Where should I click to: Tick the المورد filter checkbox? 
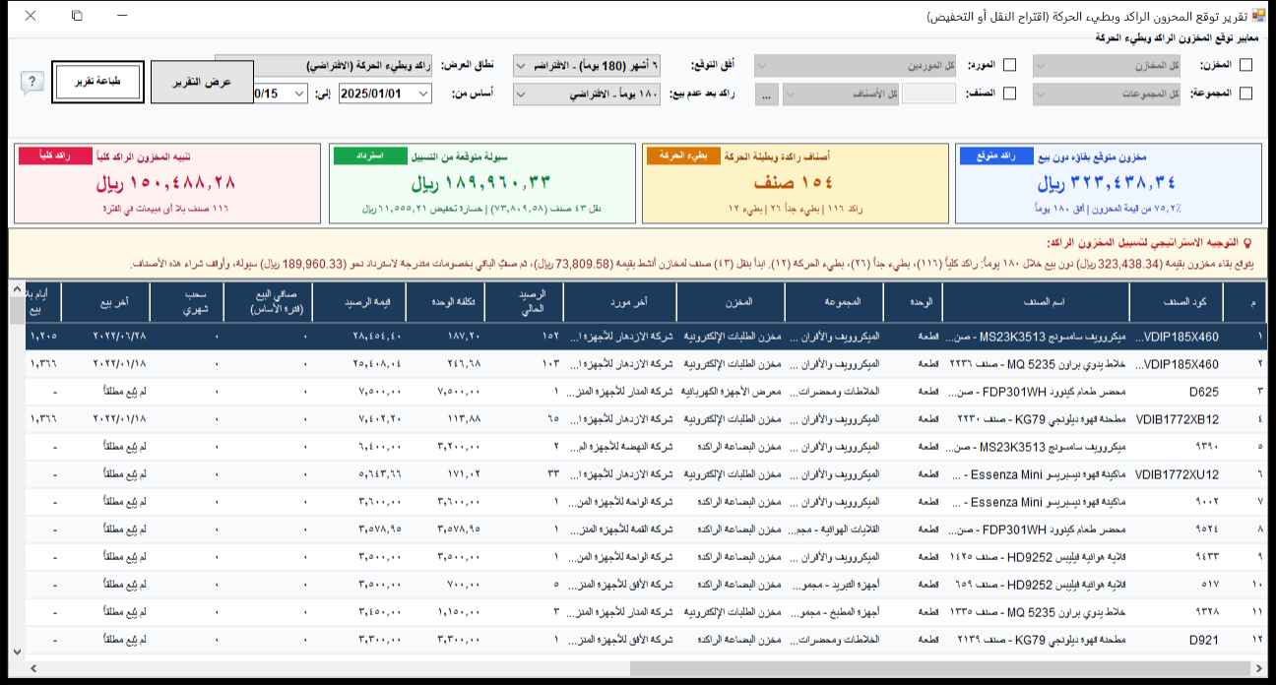[x=1008, y=66]
